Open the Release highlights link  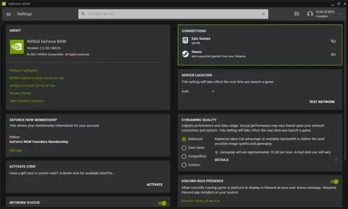[x=23, y=70]
